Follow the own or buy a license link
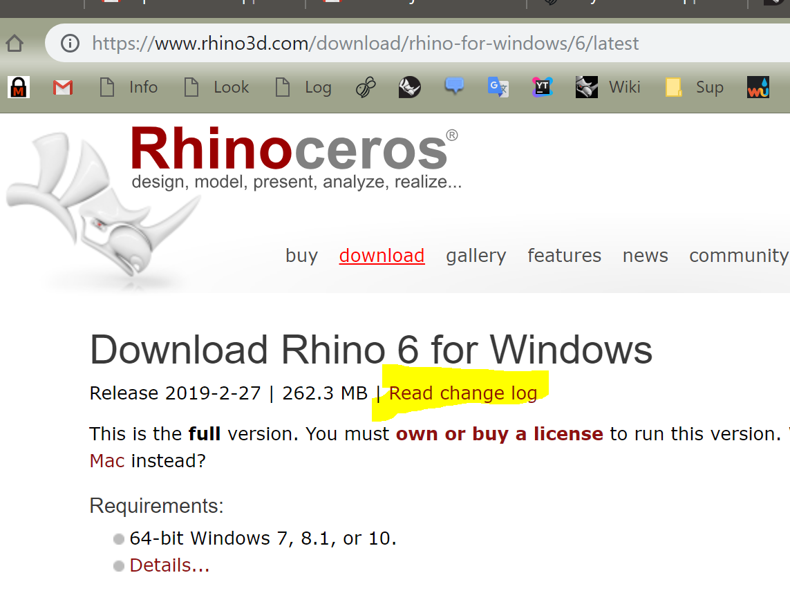Viewport: 790px width, 602px height. (499, 434)
